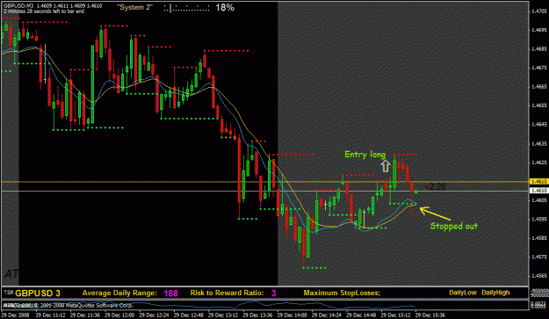The height and width of the screenshot is (319, 549).
Task: Click the "System 2" label
Action: (134, 7)
